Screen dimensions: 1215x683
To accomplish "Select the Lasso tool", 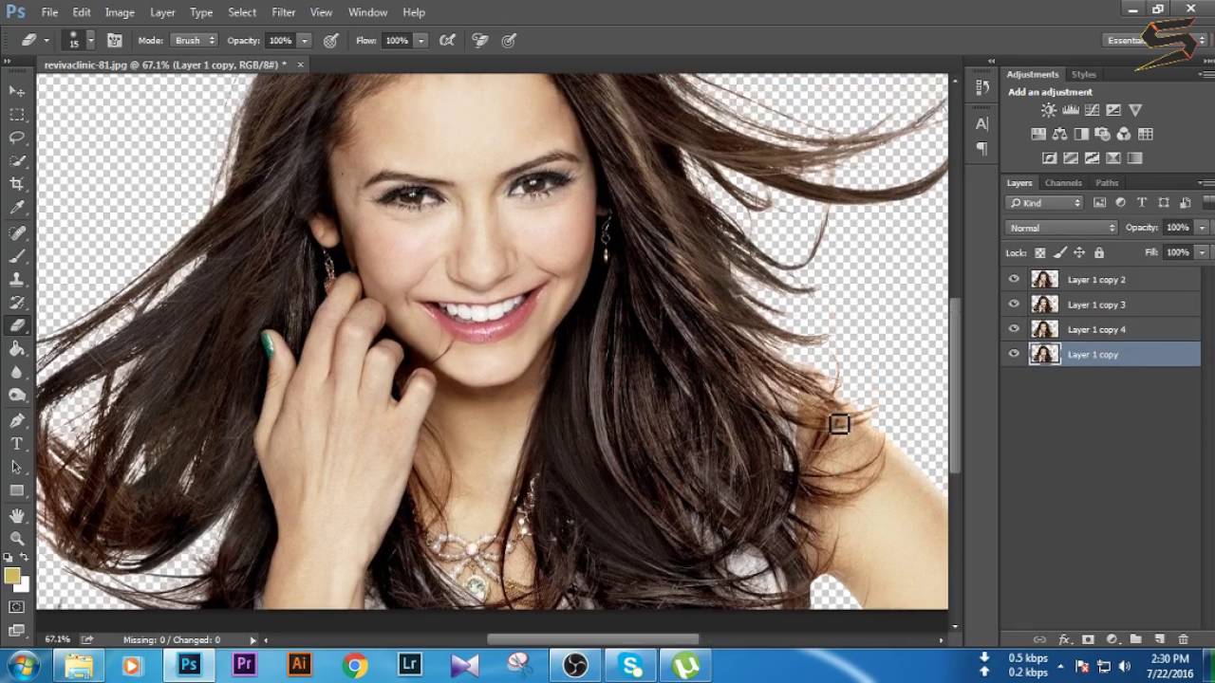I will click(x=17, y=138).
